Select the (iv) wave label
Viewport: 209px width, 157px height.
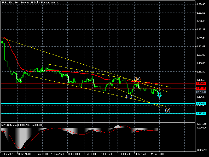(x=138, y=79)
